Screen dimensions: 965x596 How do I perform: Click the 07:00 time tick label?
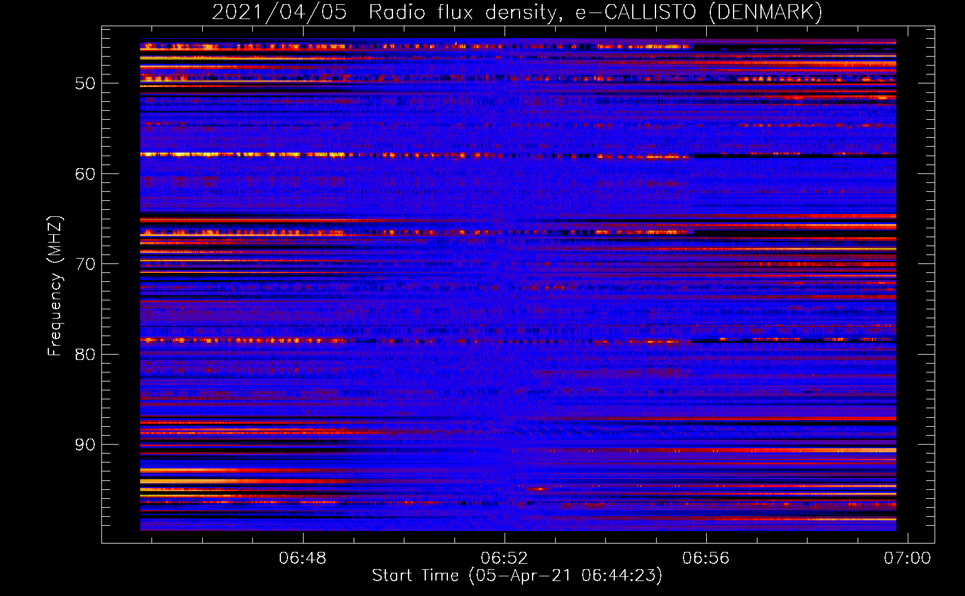pos(907,558)
